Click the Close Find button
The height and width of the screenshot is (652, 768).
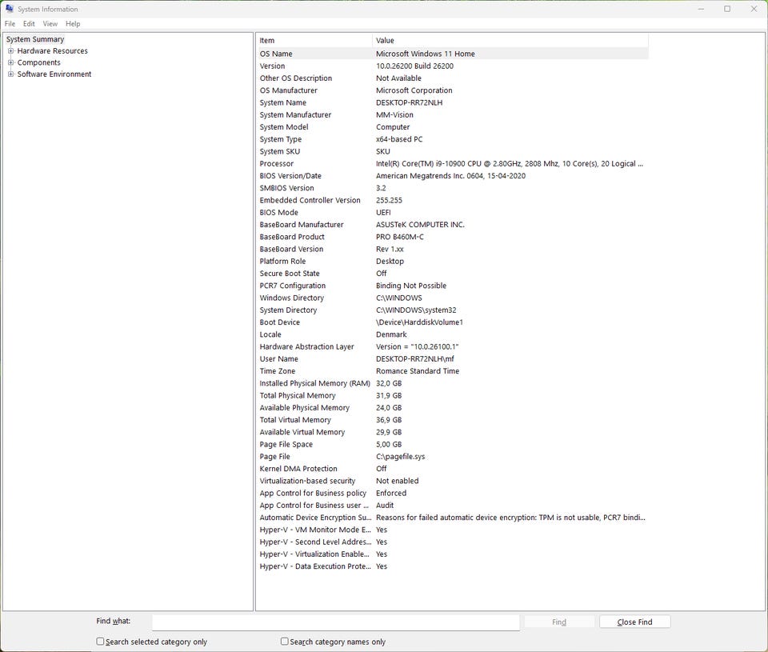tap(634, 622)
